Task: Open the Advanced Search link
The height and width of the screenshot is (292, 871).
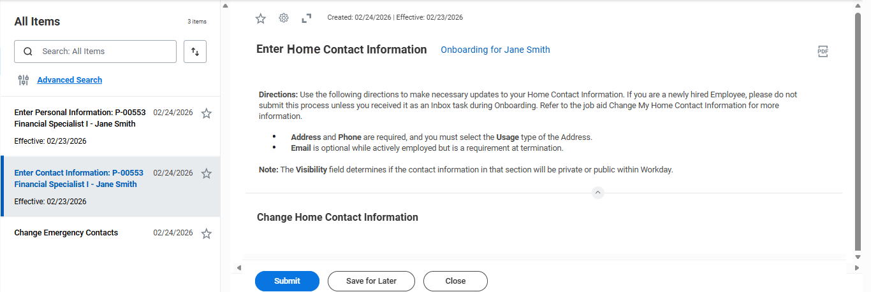Action: point(70,80)
